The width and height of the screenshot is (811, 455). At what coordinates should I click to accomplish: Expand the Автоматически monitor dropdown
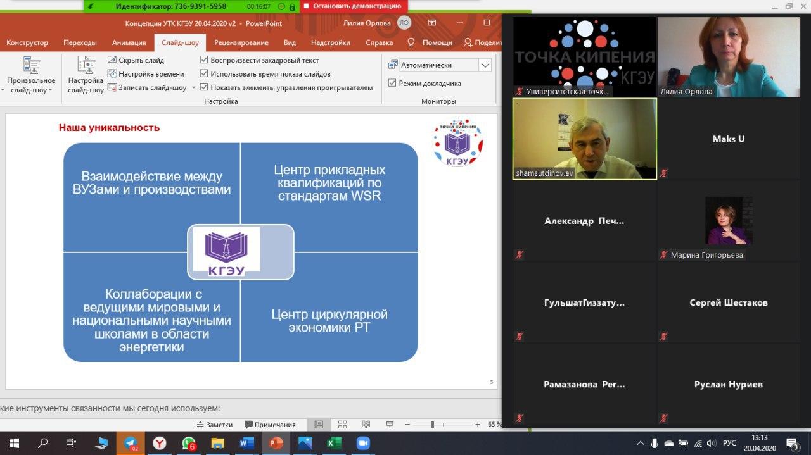[485, 65]
